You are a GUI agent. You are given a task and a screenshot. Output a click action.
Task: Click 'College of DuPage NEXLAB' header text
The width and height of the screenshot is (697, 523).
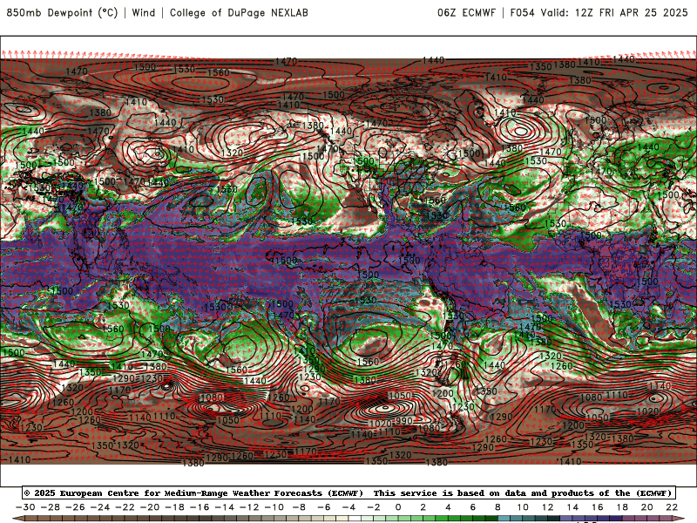coord(239,12)
